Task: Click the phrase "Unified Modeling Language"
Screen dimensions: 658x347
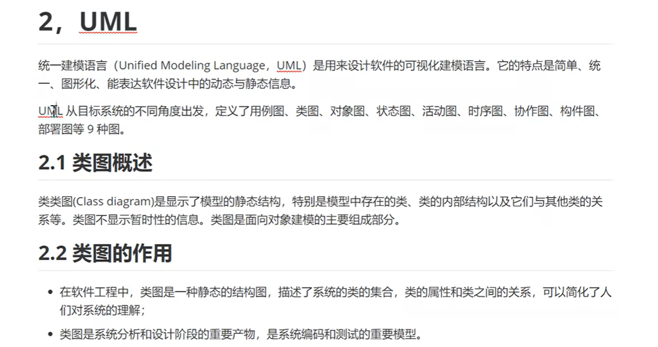Action: (192, 66)
